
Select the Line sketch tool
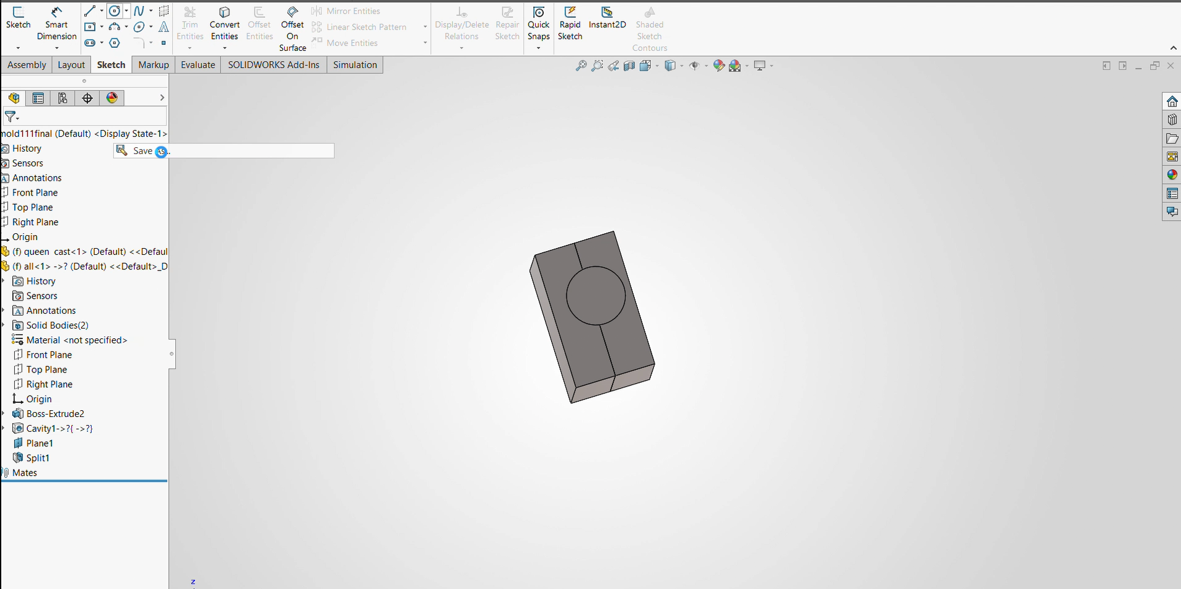pos(90,11)
